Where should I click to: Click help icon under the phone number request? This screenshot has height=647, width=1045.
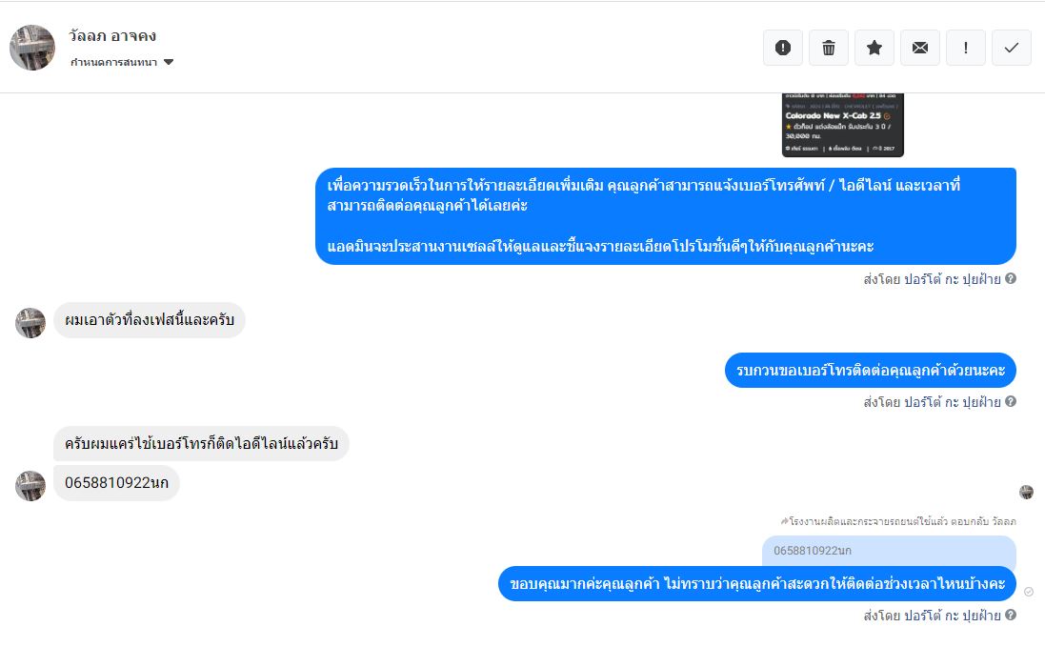(x=1011, y=401)
